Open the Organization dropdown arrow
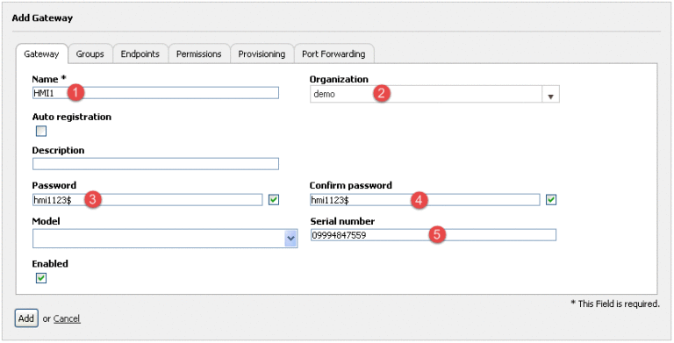This screenshot has height=343, width=674. pyautogui.click(x=550, y=94)
